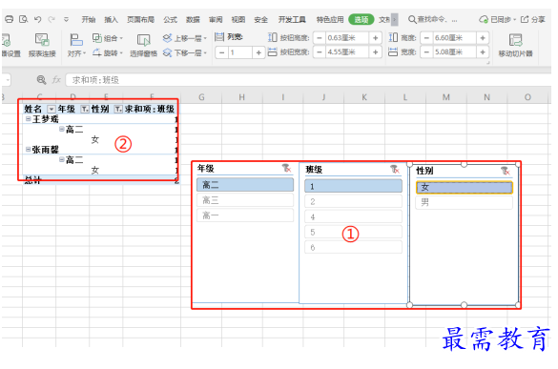Open the 视图 tab

point(238,20)
